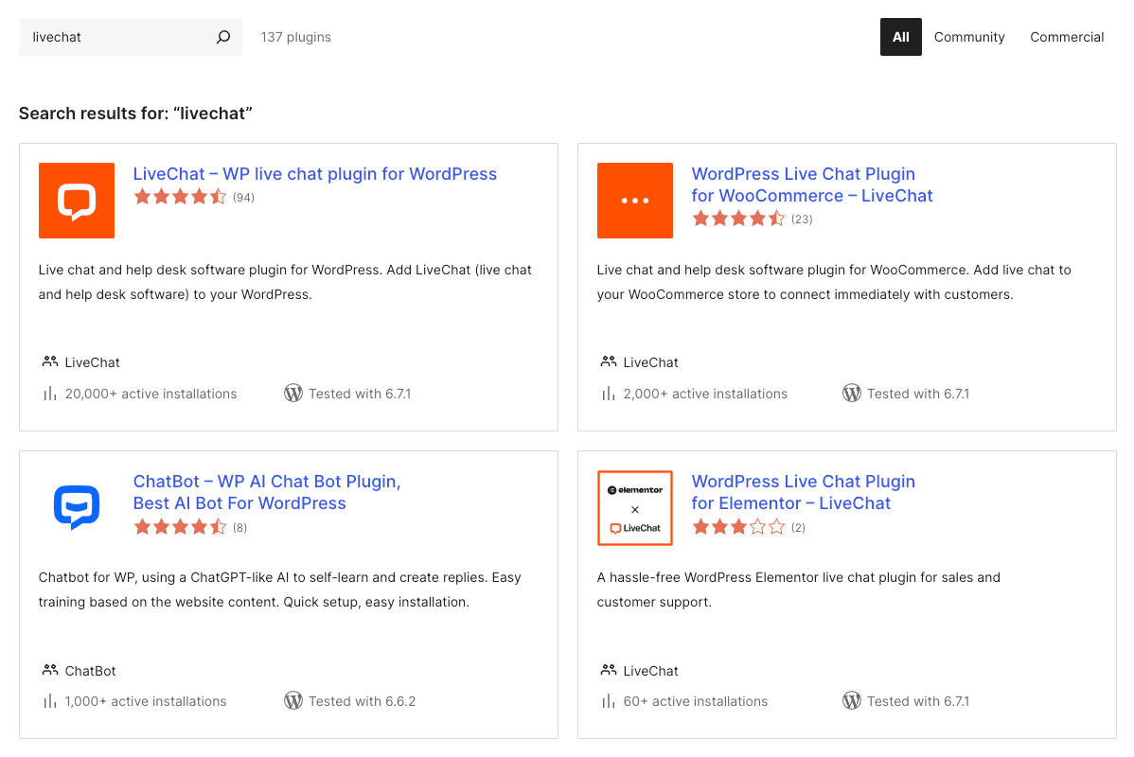Click author icon in the WooCommerce LiveChat card
This screenshot has width=1134, height=757.
click(609, 361)
